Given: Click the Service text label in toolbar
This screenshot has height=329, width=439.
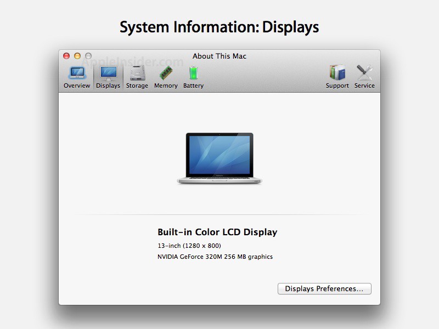Looking at the screenshot, I should [x=364, y=86].
